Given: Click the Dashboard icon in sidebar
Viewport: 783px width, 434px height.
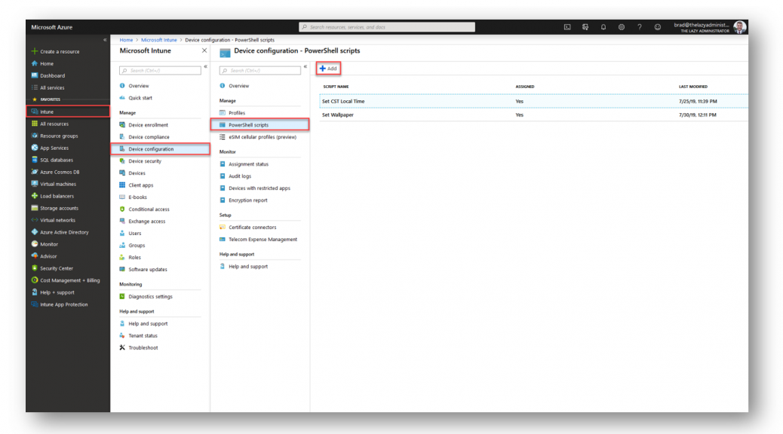Looking at the screenshot, I should tap(35, 75).
